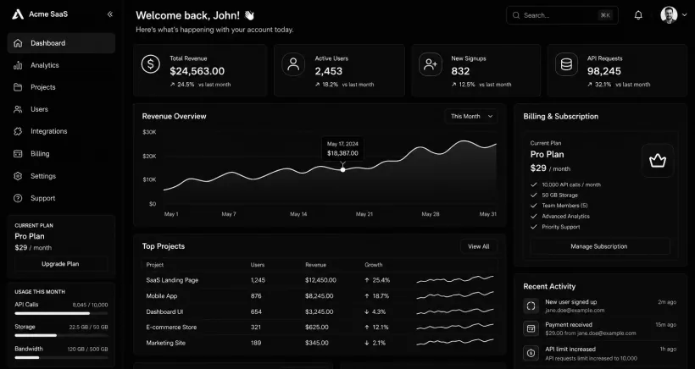Click the $12,450.00 revenue cell
Viewport: 695px width, 369px height.
tap(320, 280)
